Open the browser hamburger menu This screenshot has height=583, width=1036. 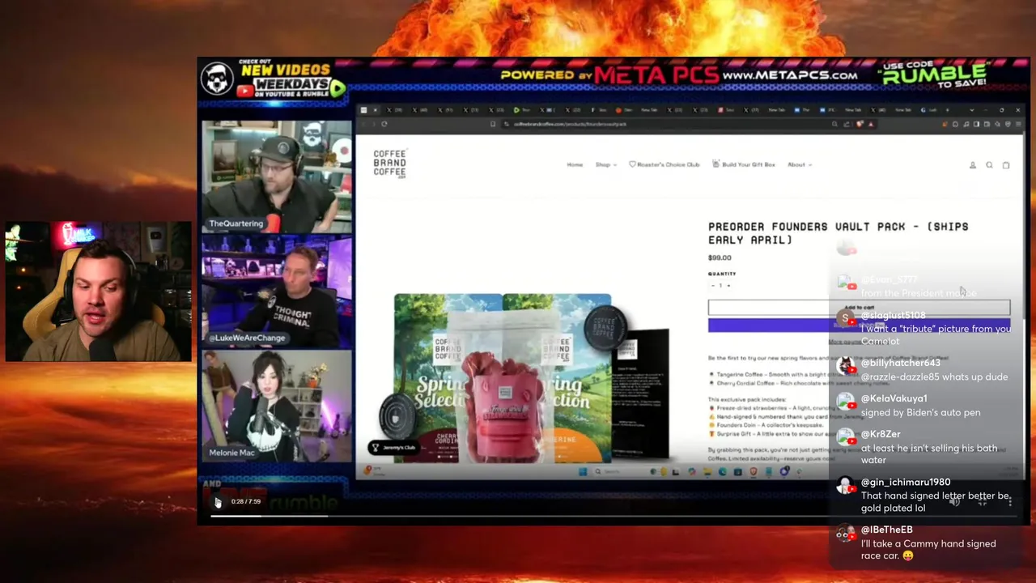pyautogui.click(x=1017, y=124)
